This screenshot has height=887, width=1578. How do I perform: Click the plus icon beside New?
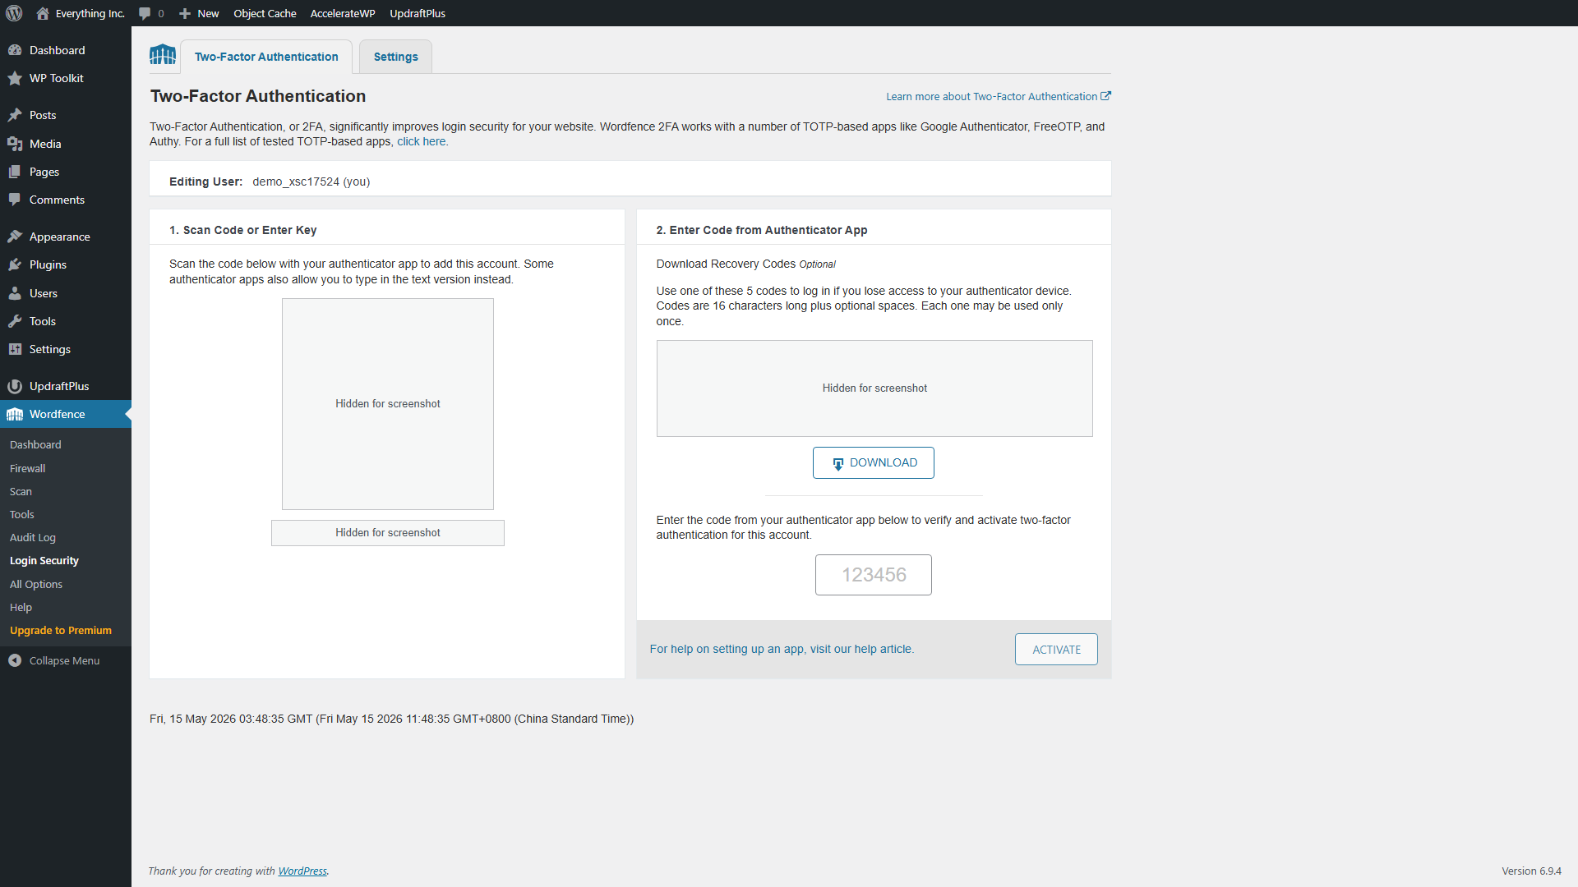[185, 13]
